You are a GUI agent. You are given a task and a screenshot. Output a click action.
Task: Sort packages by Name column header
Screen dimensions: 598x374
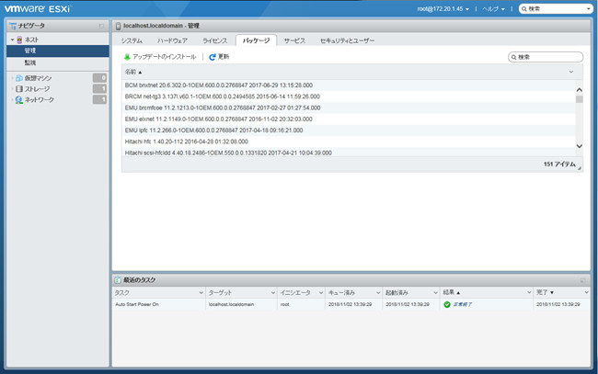click(133, 72)
